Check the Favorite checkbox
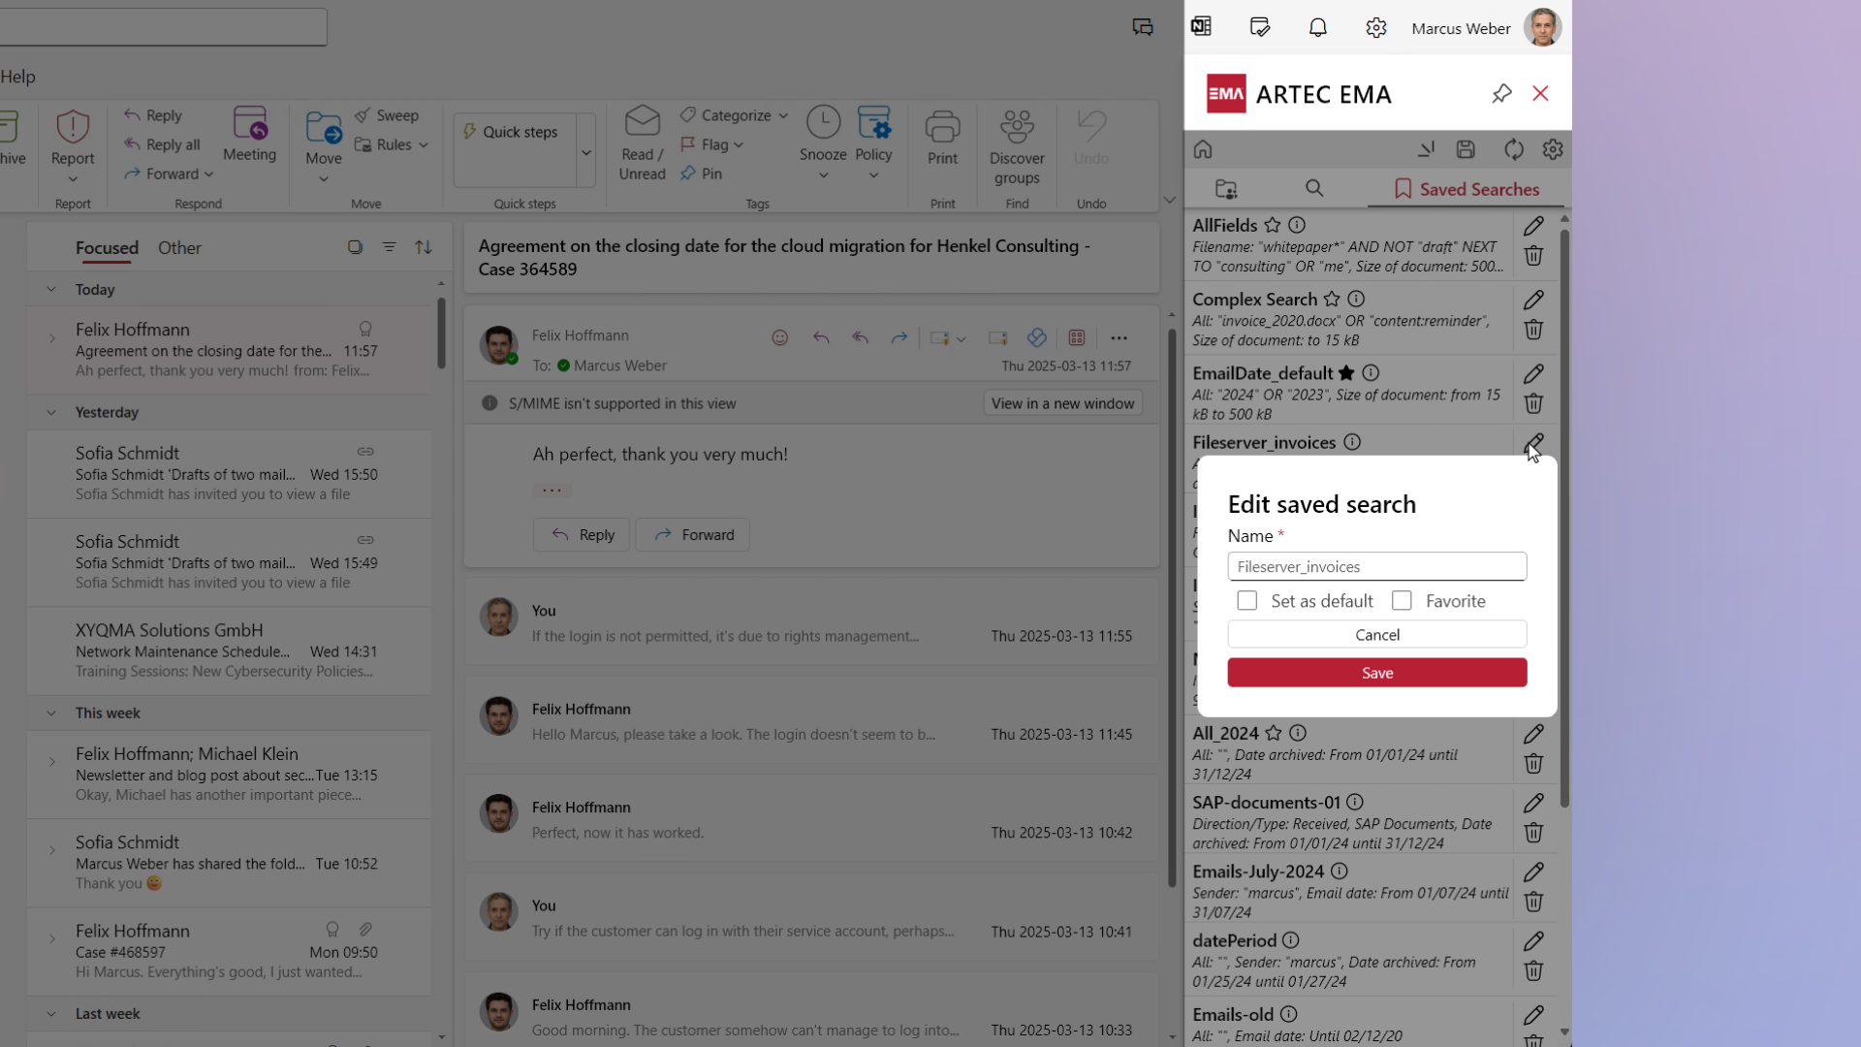The width and height of the screenshot is (1861, 1047). pos(1402,601)
